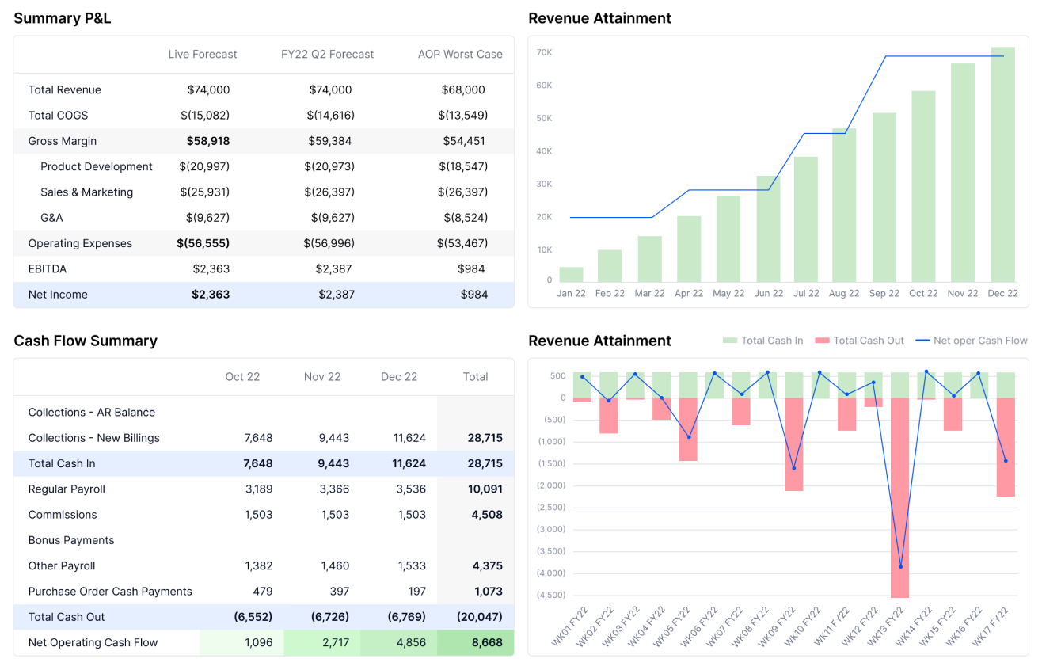Select the Regular Payroll row label
The width and height of the screenshot is (1042, 670).
click(x=67, y=489)
